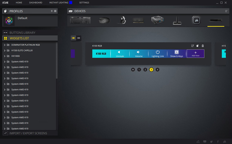Open the Twitter link icon
This screenshot has height=144, width=232.
[211, 142]
